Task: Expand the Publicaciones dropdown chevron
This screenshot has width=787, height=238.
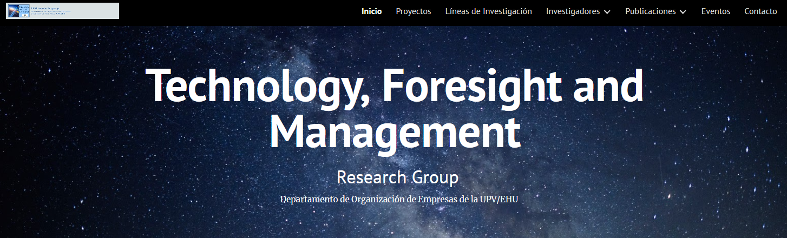Action: [683, 12]
